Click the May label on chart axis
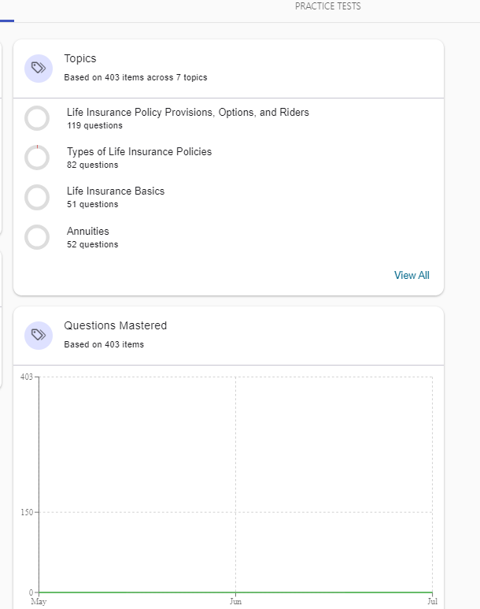 point(38,601)
